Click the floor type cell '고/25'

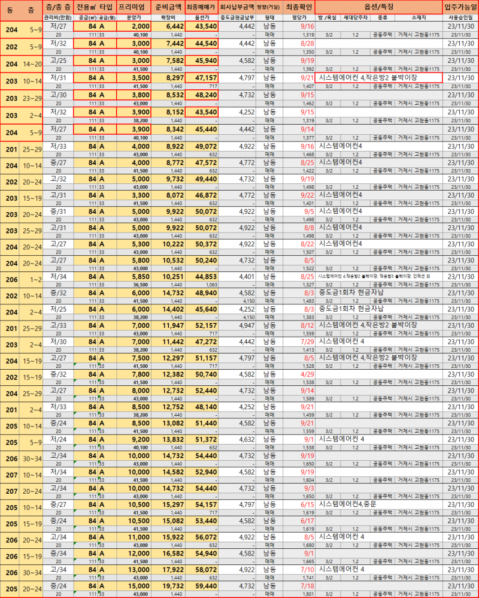click(58, 61)
